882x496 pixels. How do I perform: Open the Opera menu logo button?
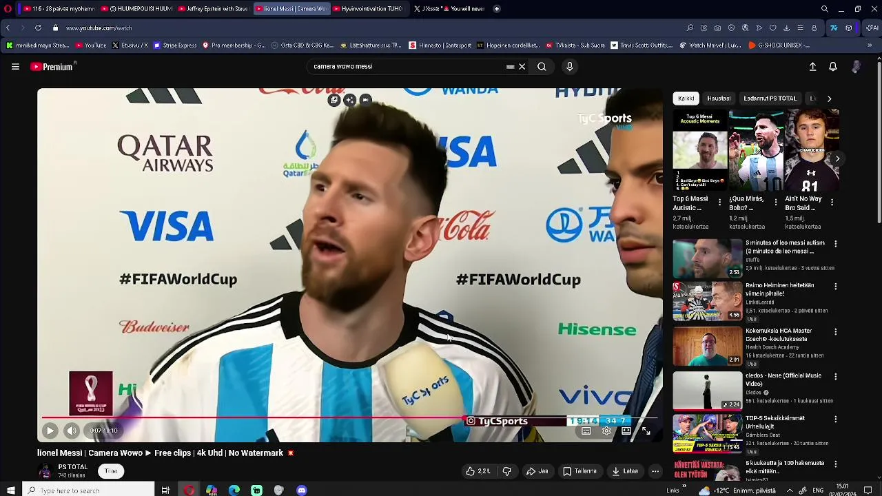click(x=8, y=9)
